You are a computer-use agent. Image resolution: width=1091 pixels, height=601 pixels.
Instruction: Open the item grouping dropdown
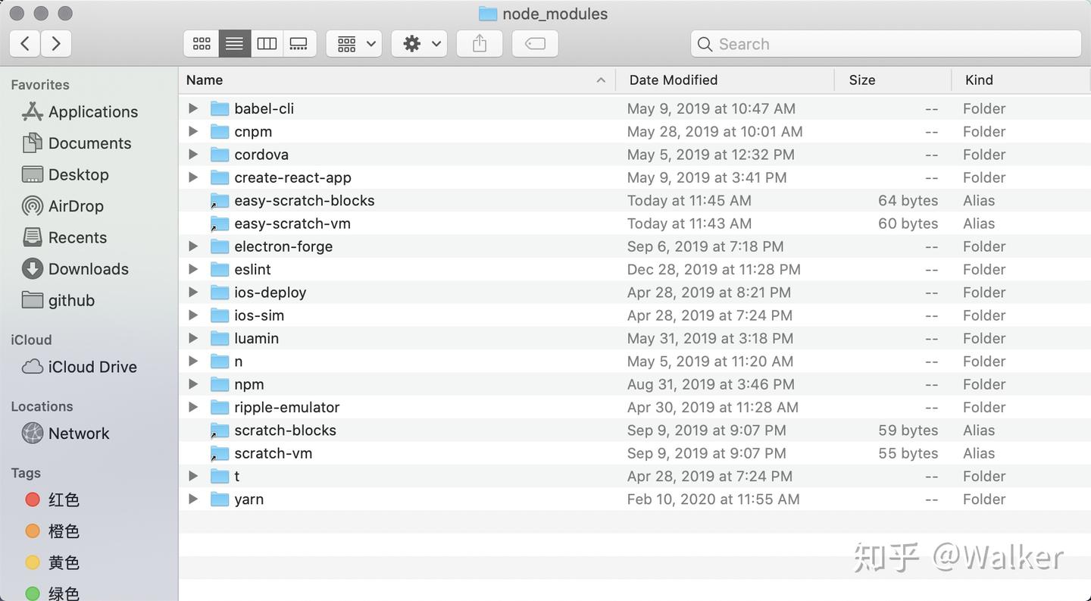click(354, 44)
